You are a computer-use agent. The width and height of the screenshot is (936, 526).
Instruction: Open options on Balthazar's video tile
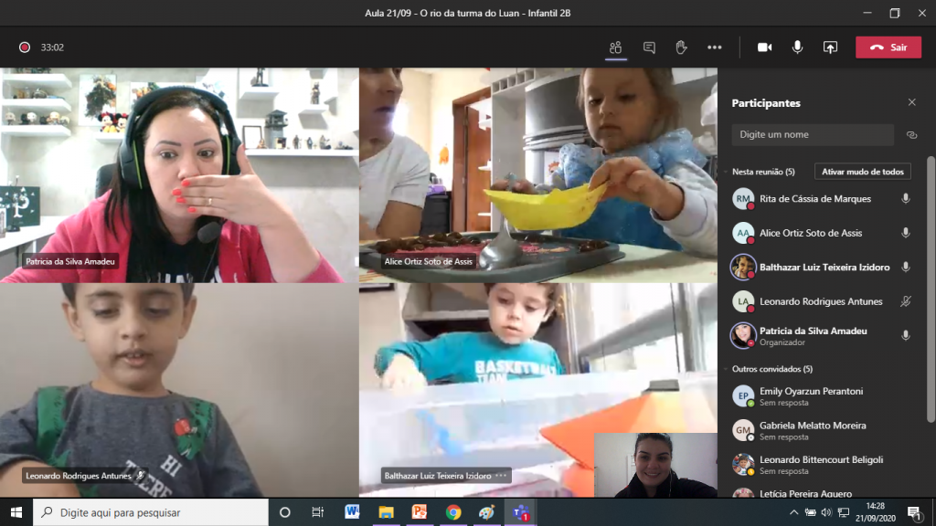501,476
